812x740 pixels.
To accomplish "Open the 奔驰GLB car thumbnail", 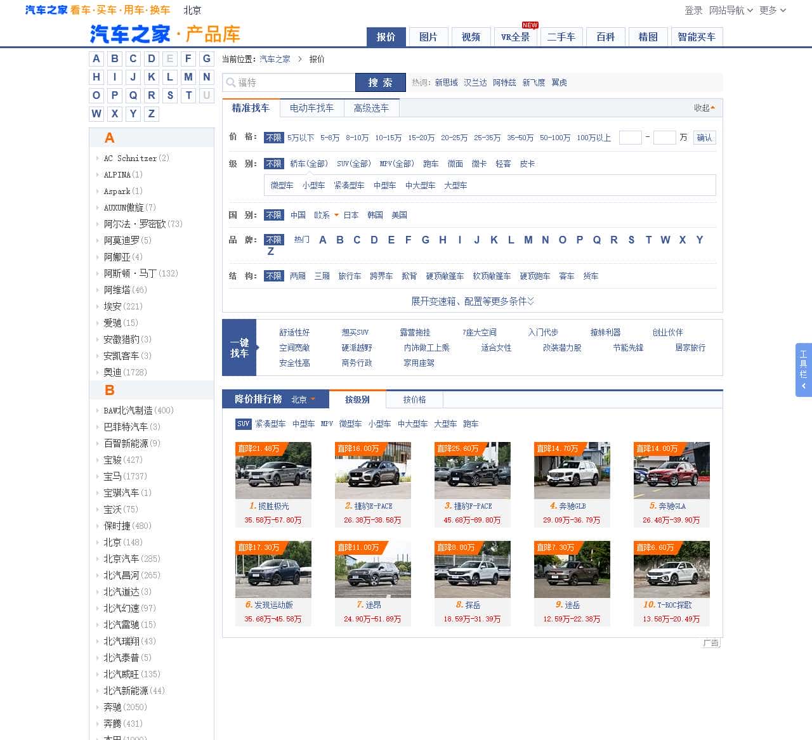I will [x=572, y=471].
